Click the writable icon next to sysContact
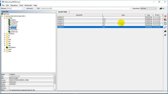This screenshot has height=94, width=168. click(x=9, y=26)
